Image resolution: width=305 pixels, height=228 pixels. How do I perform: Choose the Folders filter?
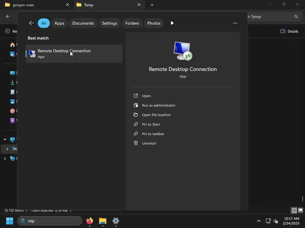(x=132, y=23)
